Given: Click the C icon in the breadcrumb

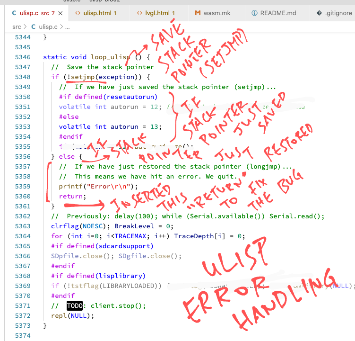Looking at the screenshot, I should 33,27.
